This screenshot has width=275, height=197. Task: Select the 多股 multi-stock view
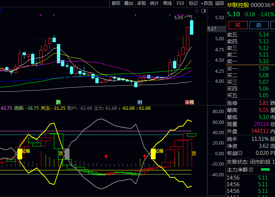click(142, 3)
